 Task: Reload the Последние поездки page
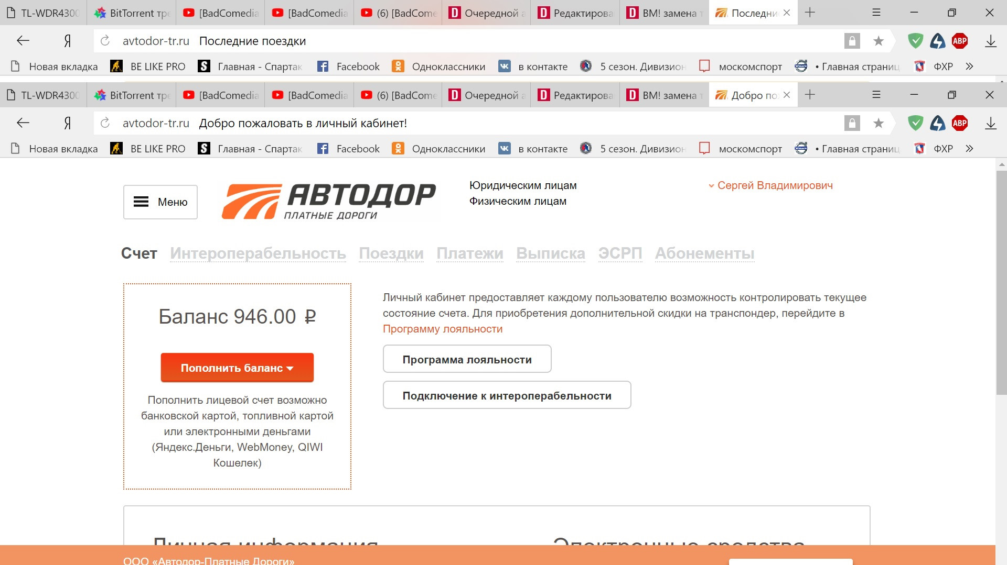click(x=105, y=41)
